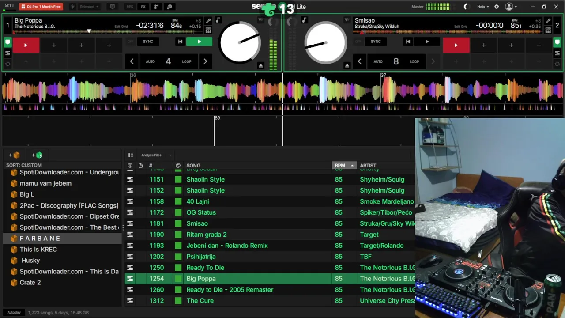The width and height of the screenshot is (565, 318).
Task: Open deck 1 platter dropdown arrow
Action: tap(260, 20)
